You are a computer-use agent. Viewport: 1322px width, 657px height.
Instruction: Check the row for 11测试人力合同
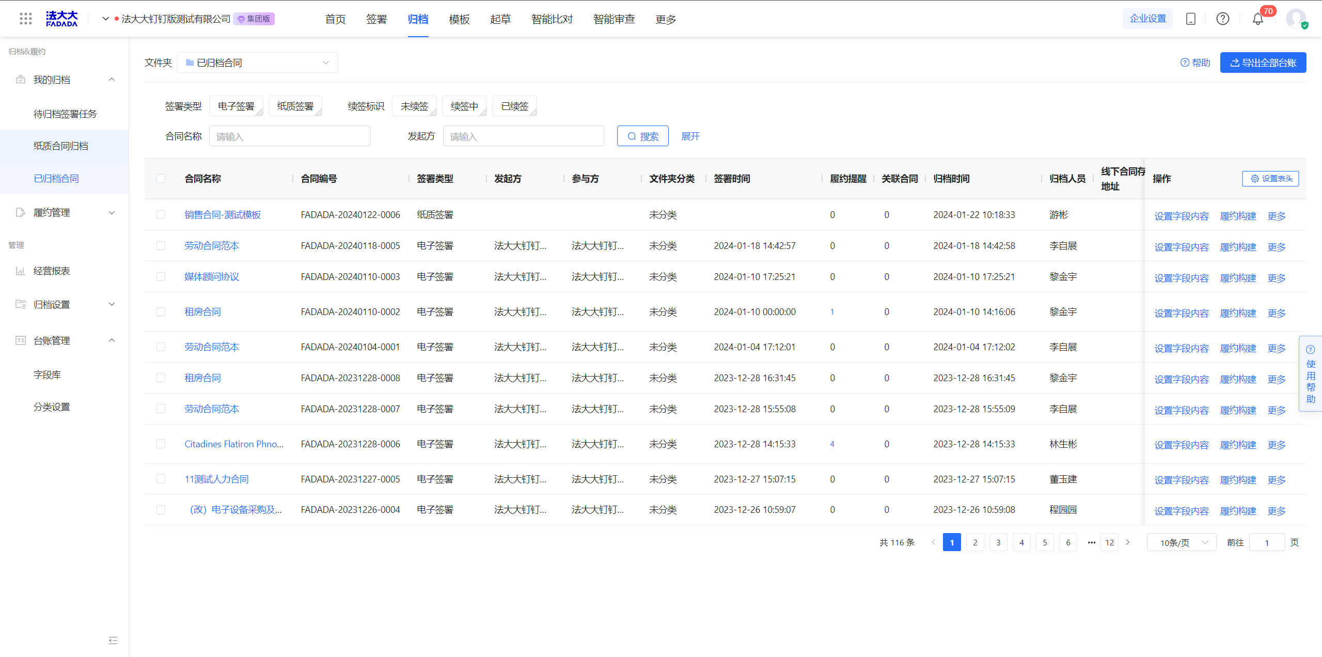click(161, 479)
